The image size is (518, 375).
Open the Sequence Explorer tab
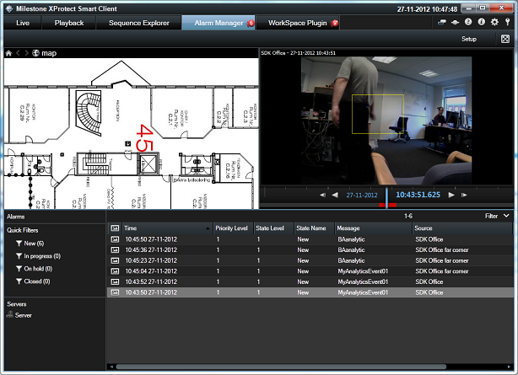tap(138, 23)
